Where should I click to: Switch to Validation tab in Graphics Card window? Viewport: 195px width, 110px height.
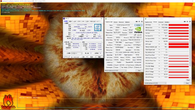tap(127, 22)
